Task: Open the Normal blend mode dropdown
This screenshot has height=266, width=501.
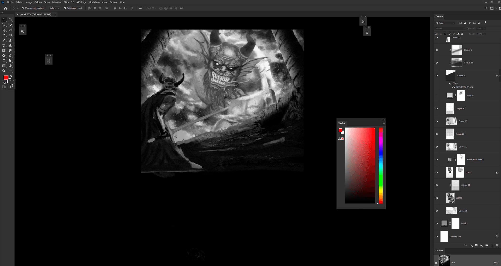Action: (x=450, y=28)
